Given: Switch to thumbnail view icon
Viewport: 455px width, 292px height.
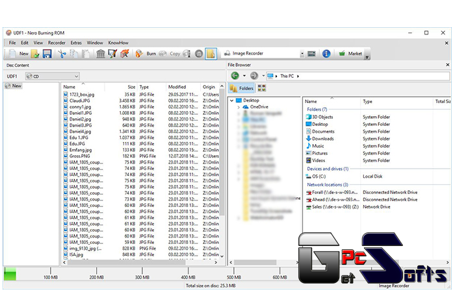Looking at the screenshot, I should 262,88.
